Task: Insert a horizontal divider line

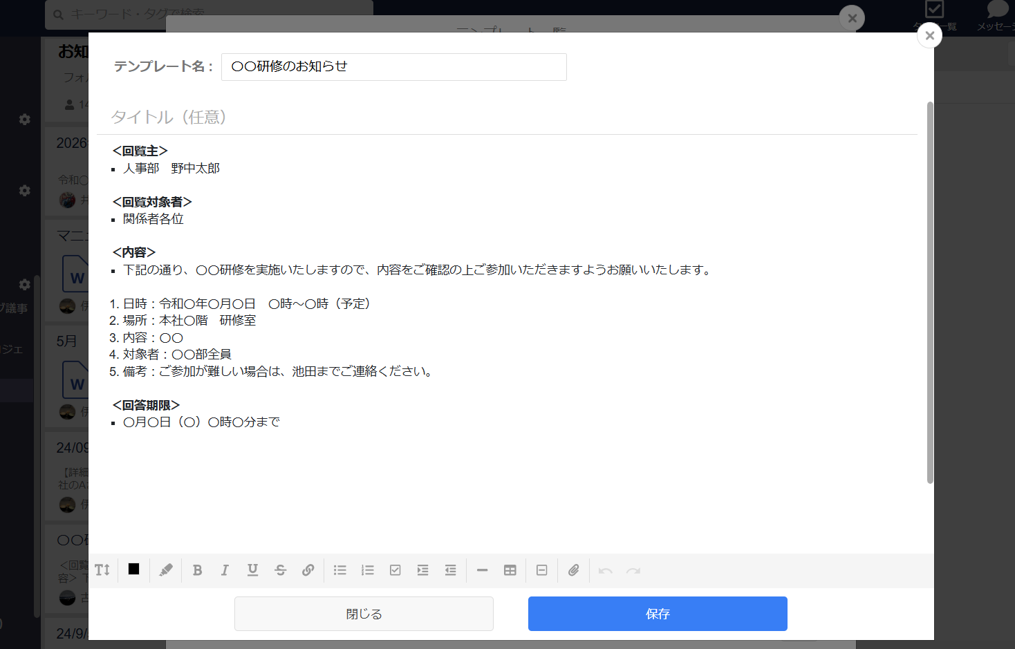Action: 482,570
